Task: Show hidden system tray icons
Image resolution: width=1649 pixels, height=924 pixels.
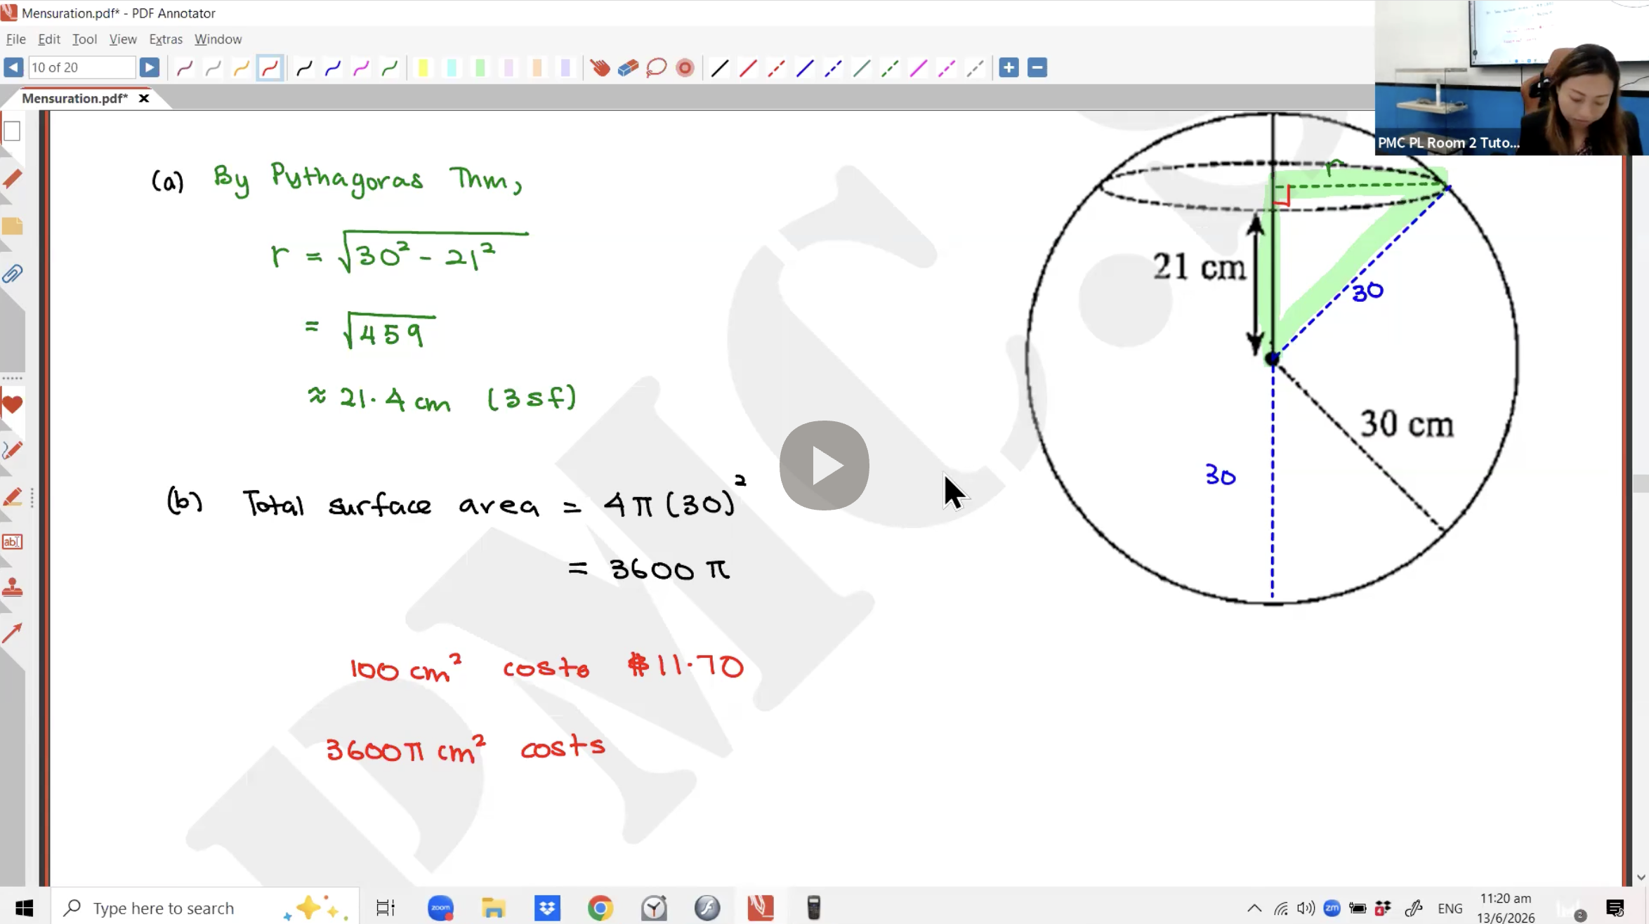Action: (1254, 908)
